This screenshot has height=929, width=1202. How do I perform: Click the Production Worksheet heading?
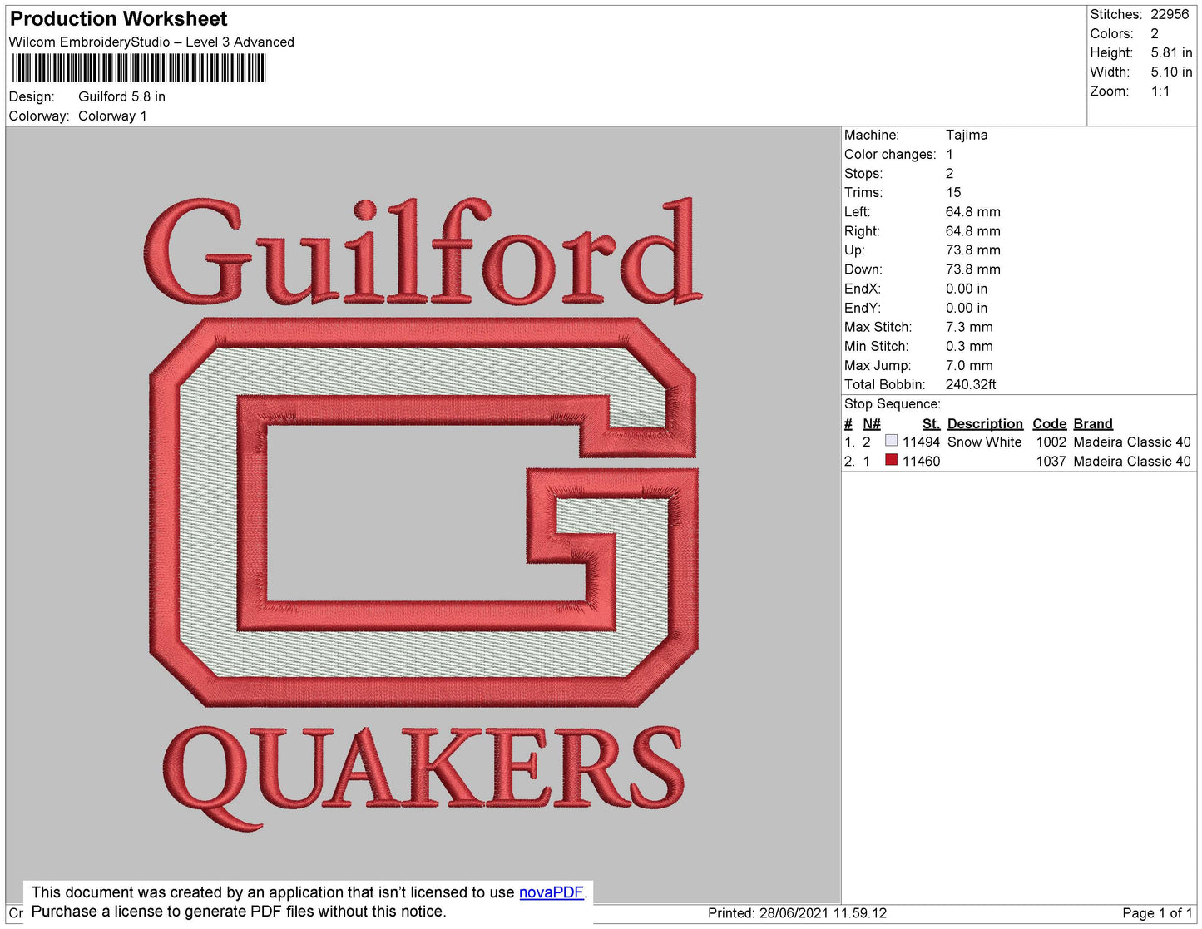[x=118, y=19]
